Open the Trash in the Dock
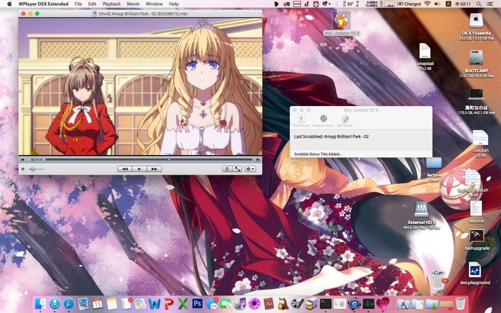Viewport: 501px width, 313px height. (x=460, y=303)
